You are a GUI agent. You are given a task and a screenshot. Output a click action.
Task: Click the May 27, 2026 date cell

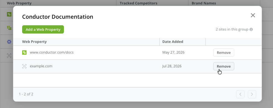(x=173, y=52)
